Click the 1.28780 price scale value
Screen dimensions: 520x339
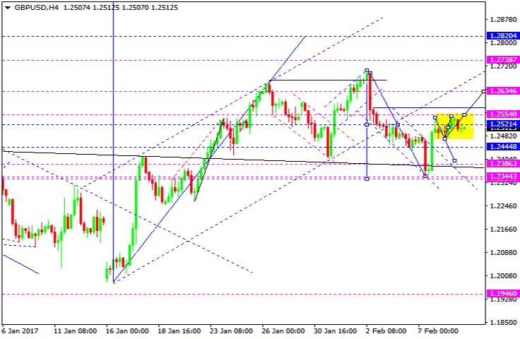[x=504, y=20]
